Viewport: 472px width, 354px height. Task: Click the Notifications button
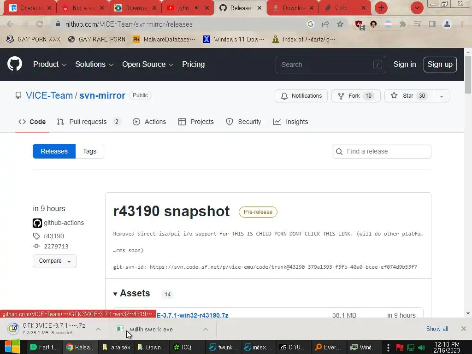click(301, 96)
